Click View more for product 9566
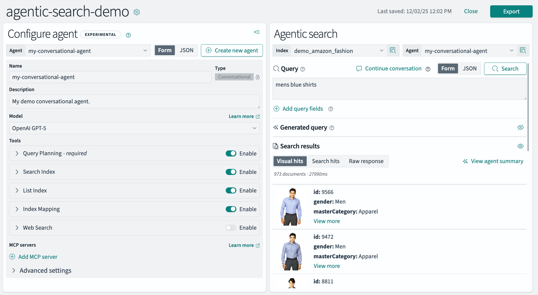This screenshot has height=295, width=538. (327, 221)
